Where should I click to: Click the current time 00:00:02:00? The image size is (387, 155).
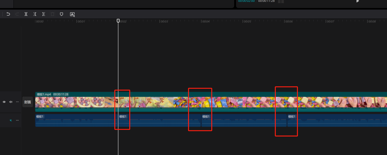point(246,1)
